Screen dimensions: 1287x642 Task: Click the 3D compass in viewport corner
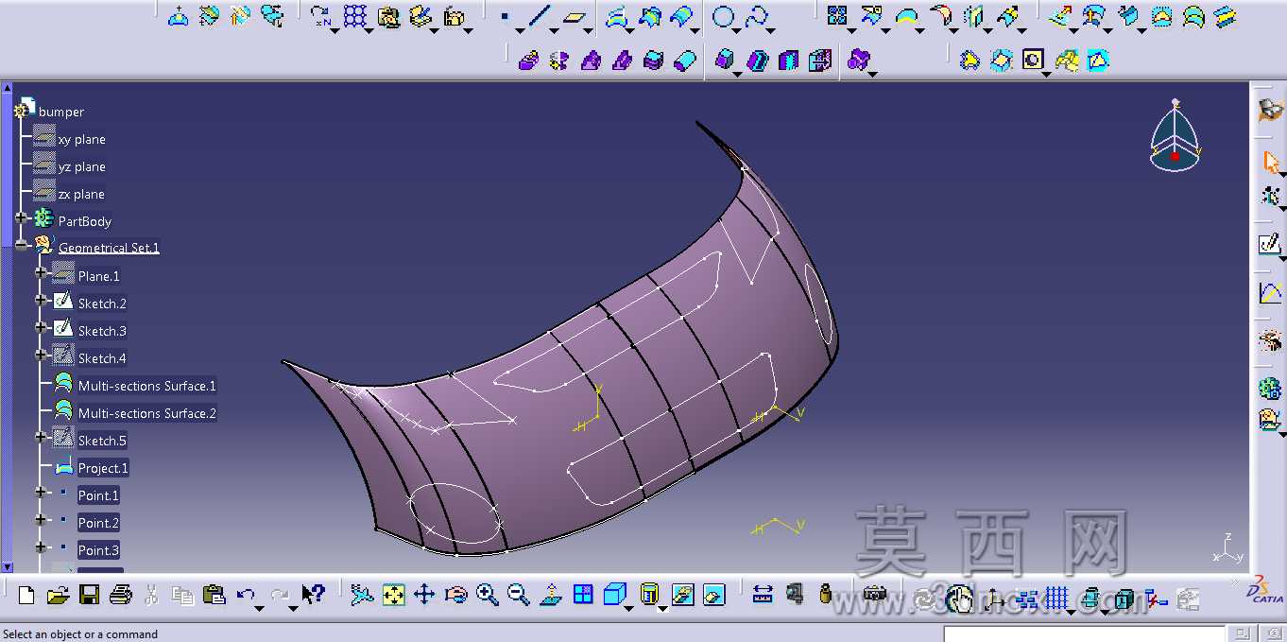1175,136
